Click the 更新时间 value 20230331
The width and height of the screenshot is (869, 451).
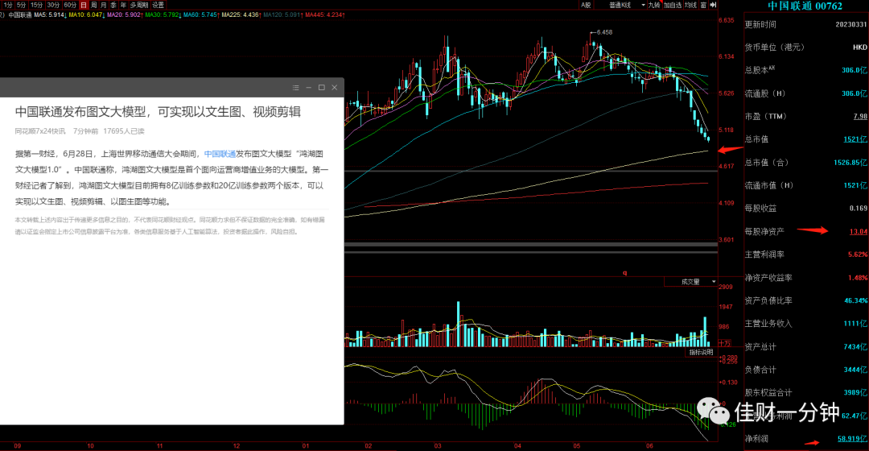click(851, 24)
